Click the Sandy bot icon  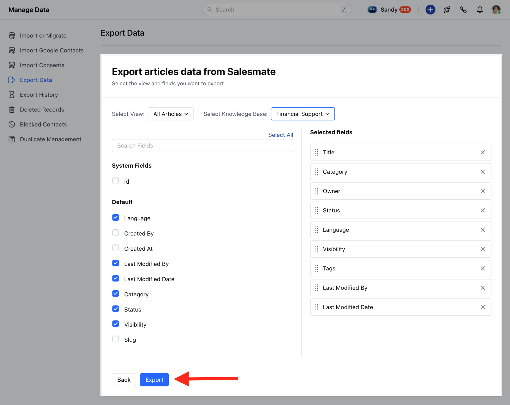(x=372, y=10)
